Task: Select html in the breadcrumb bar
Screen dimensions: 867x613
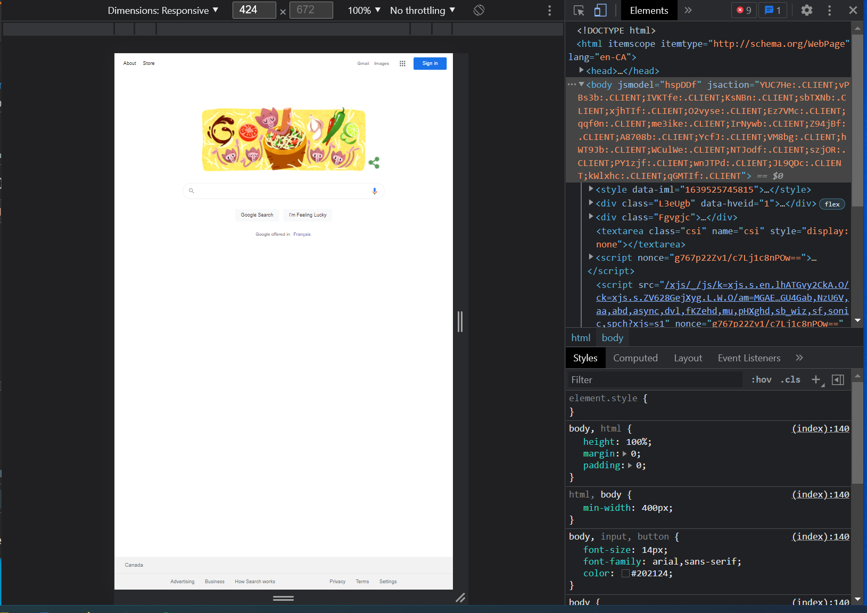Action: (x=581, y=338)
